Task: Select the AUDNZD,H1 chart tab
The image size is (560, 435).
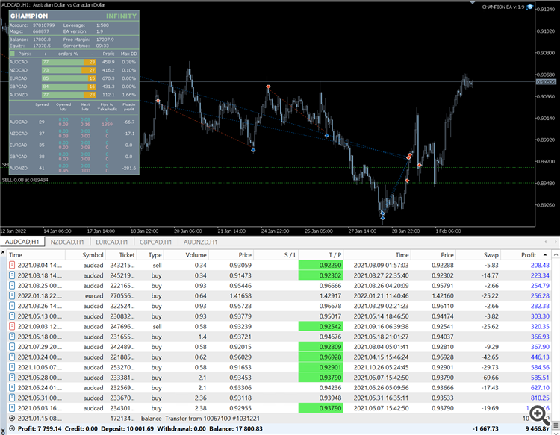Action: pos(200,242)
